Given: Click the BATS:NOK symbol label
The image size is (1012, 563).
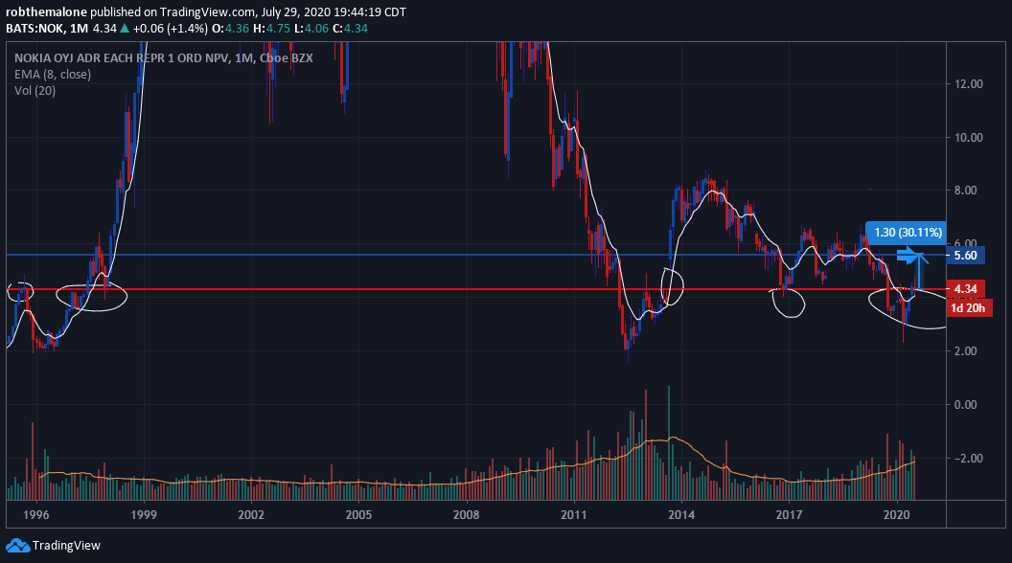Looking at the screenshot, I should (x=35, y=29).
